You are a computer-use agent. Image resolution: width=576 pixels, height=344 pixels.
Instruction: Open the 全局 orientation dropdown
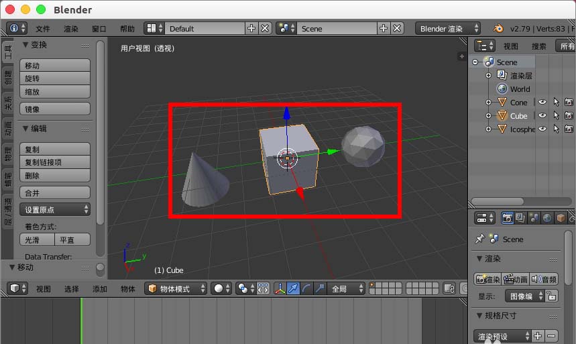(x=346, y=288)
